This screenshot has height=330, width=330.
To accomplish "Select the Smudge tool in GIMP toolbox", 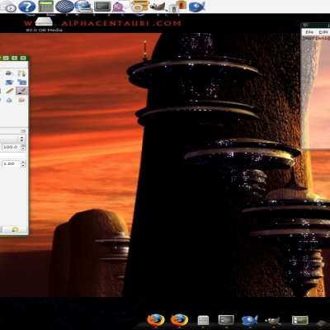I will 21,100.
